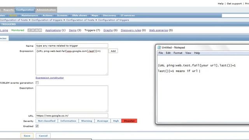Open Discovery in the submenu

[109, 16]
